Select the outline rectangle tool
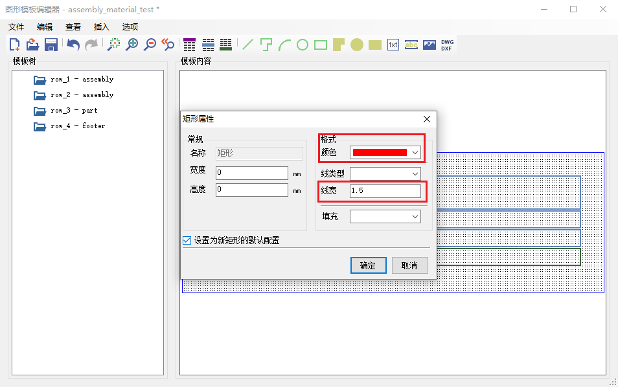Screen dimensions: 618x387 (321, 45)
